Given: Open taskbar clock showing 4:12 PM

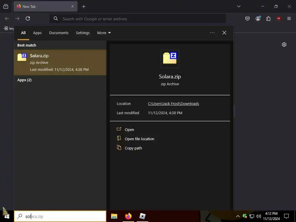Looking at the screenshot, I should (271, 216).
